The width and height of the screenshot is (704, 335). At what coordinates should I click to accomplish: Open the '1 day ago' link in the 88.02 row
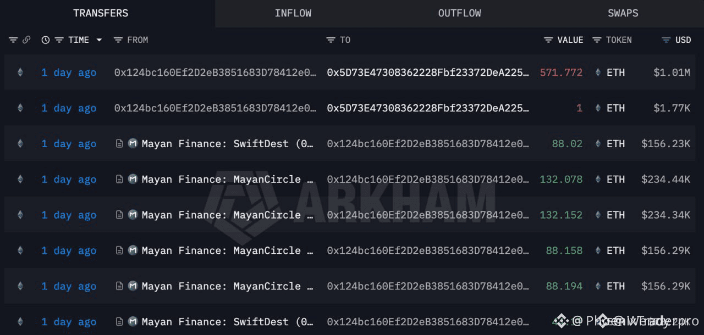point(69,144)
